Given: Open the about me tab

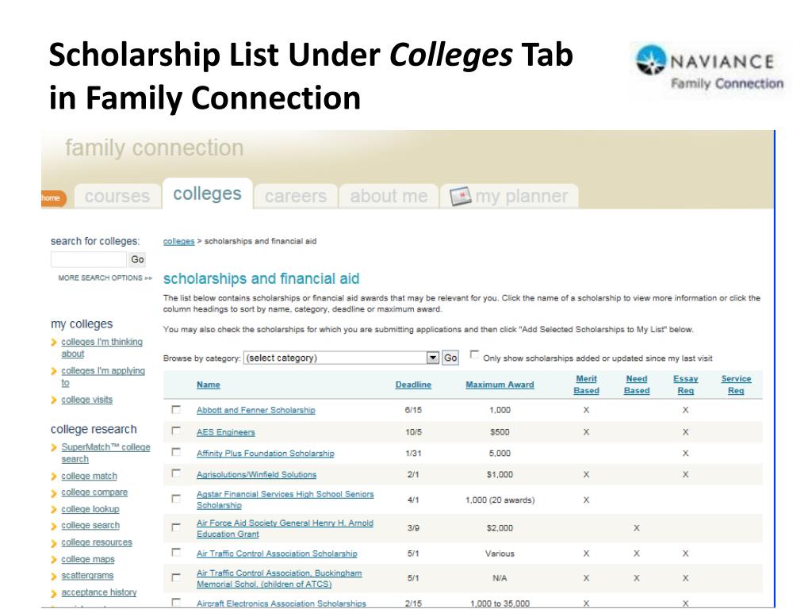Looking at the screenshot, I should tap(389, 197).
